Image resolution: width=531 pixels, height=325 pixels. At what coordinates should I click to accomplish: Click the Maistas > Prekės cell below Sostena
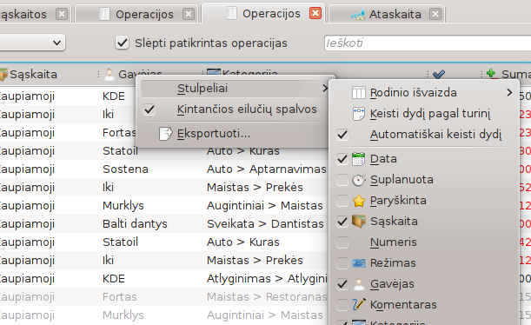point(255,187)
